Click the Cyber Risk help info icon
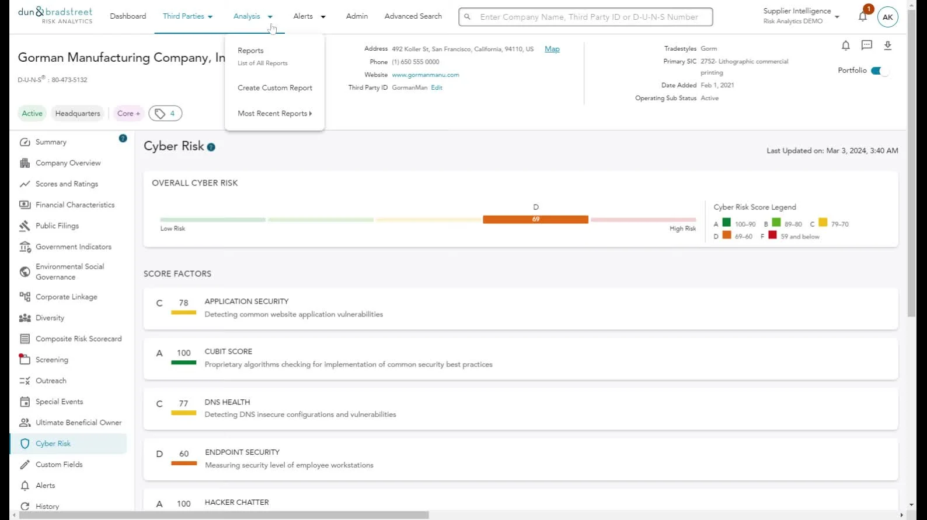Screen dimensions: 927x520 pyautogui.click(x=211, y=147)
